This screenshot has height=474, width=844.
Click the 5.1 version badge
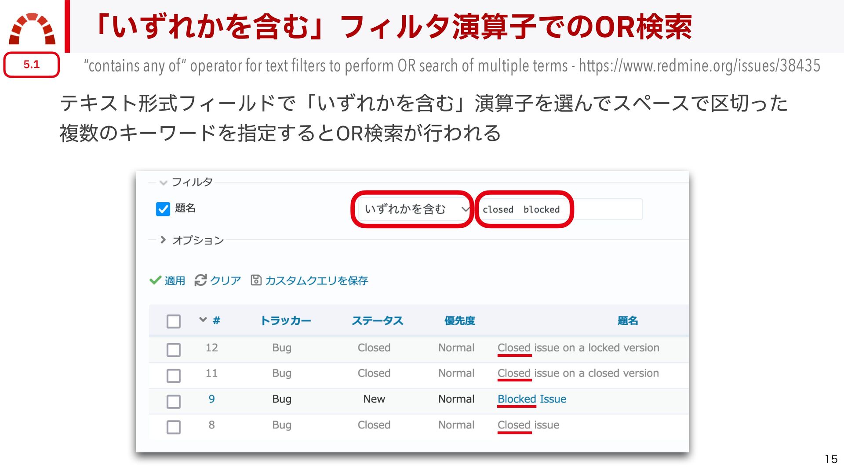tap(32, 65)
